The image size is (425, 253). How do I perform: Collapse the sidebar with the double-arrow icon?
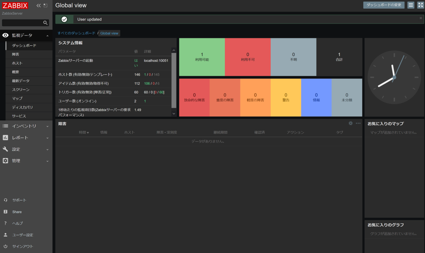pos(38,5)
